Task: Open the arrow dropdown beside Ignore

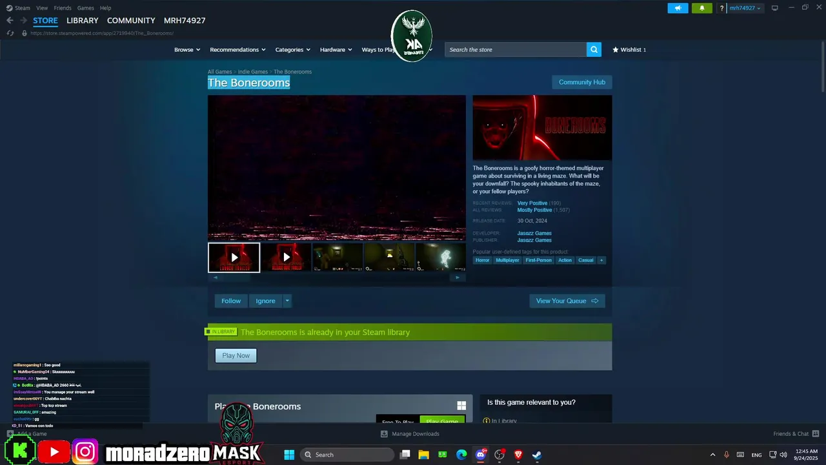Action: [287, 301]
